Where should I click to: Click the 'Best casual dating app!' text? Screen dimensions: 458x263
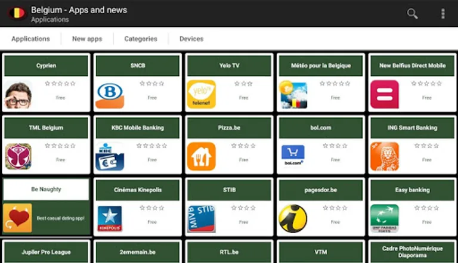60,218
